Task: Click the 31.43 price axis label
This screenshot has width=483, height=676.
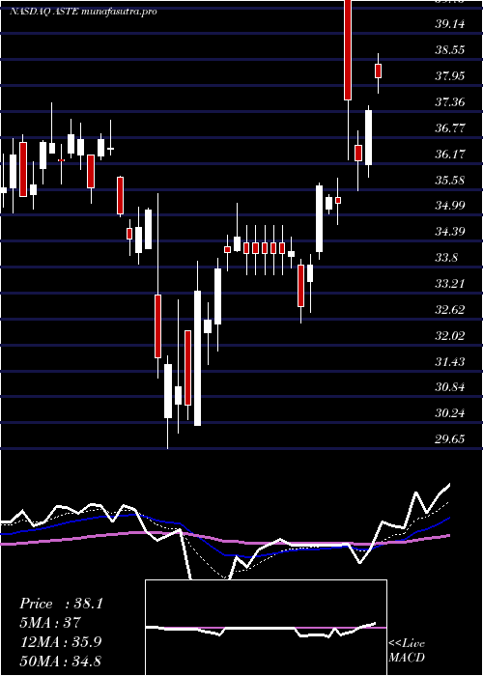Action: click(449, 361)
